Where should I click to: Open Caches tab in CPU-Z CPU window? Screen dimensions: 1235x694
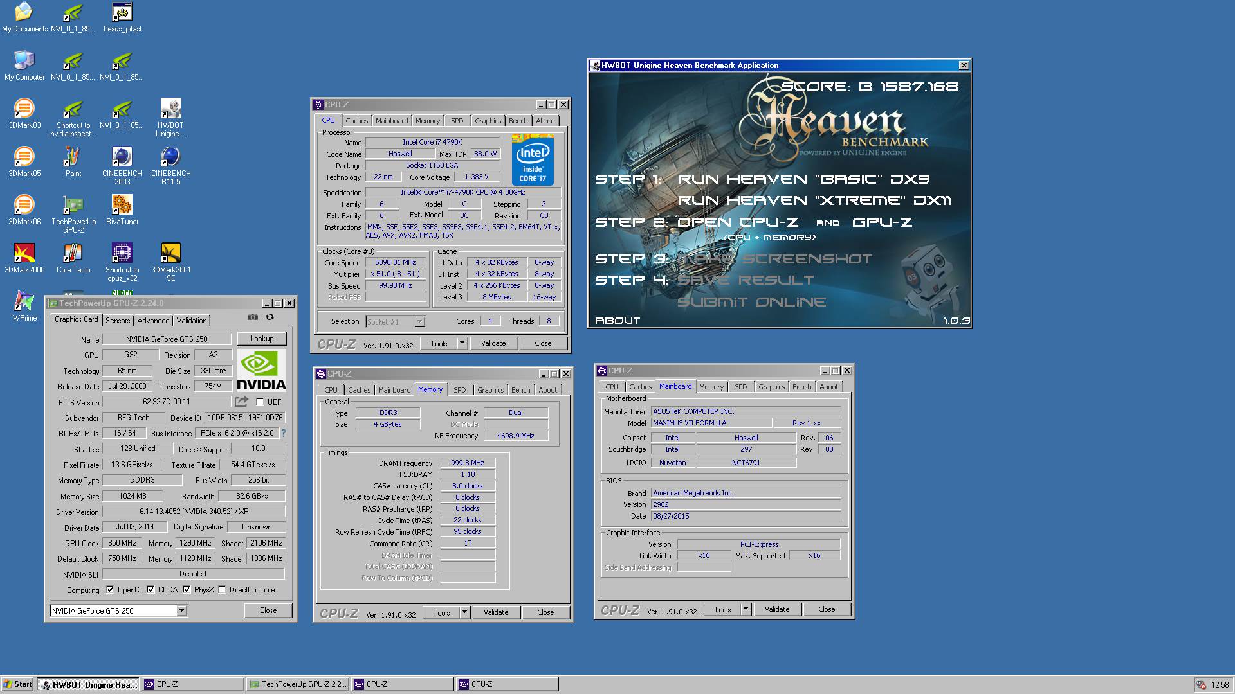pos(356,121)
